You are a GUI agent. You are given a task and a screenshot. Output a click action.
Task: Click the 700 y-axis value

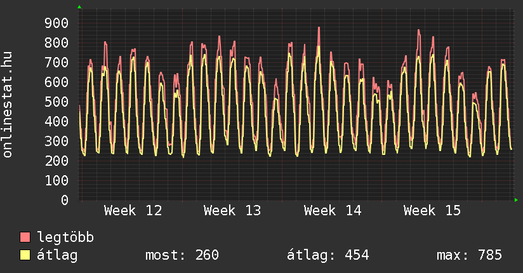coord(56,63)
